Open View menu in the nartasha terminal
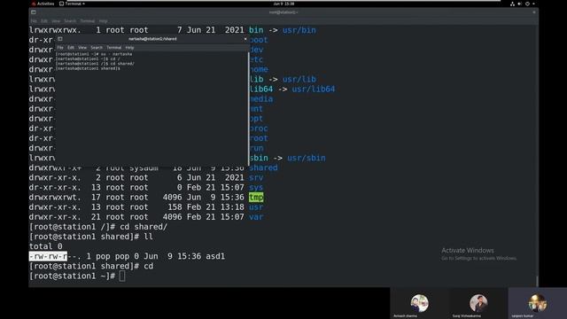Screen dimensions: 567x319 click(x=82, y=47)
